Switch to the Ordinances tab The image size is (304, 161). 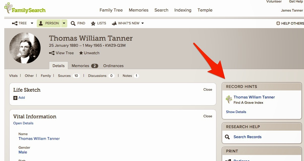click(x=113, y=66)
